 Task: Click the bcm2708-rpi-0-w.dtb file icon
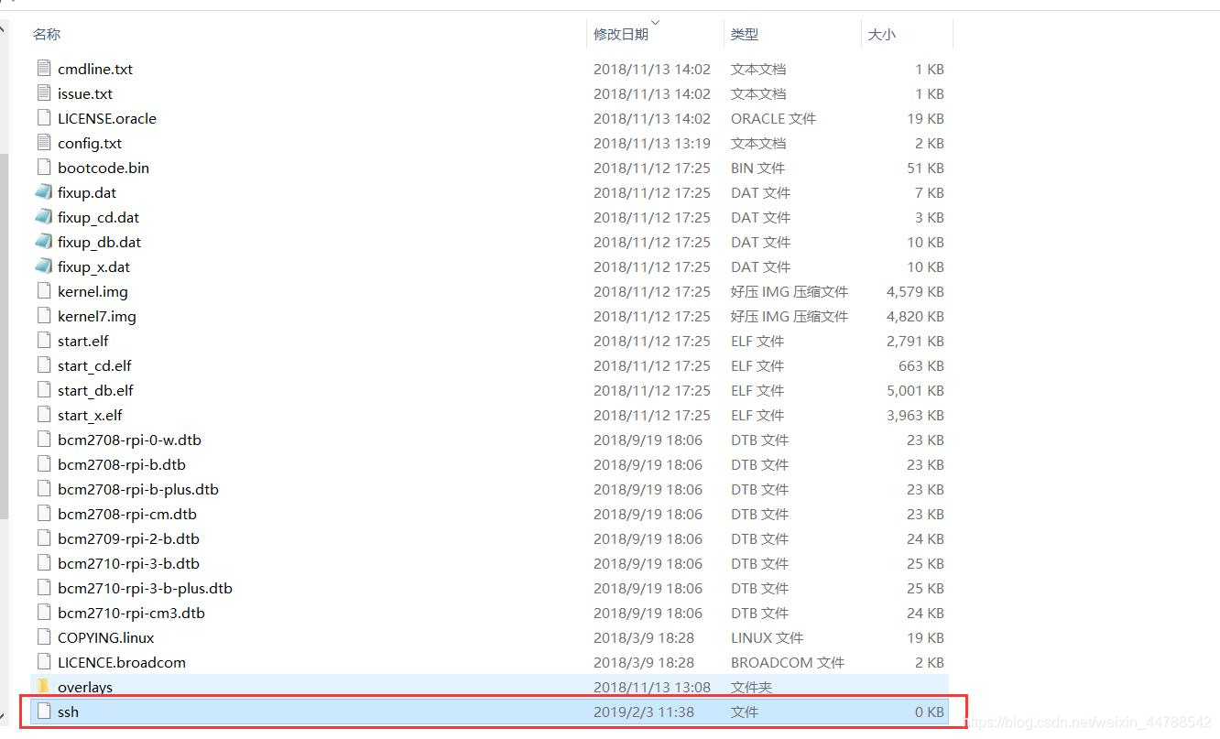44,439
